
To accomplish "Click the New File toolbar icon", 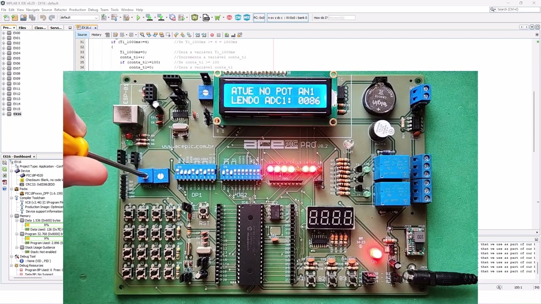I will [6, 18].
